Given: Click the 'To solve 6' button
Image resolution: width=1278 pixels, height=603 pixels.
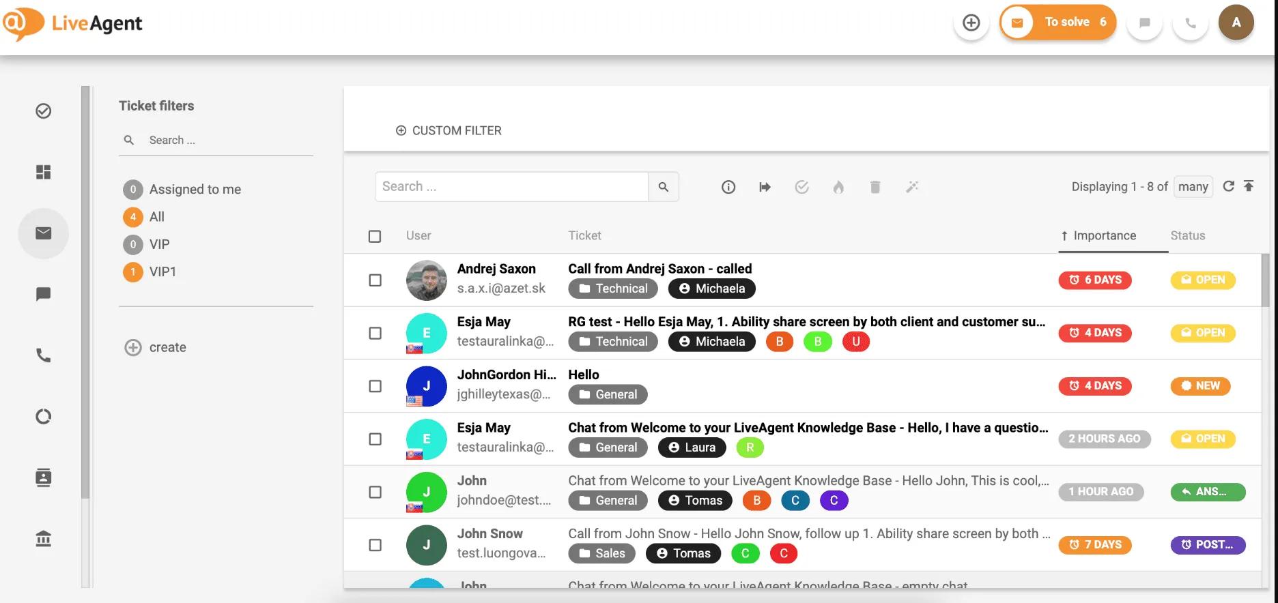Looking at the screenshot, I should click(x=1058, y=23).
